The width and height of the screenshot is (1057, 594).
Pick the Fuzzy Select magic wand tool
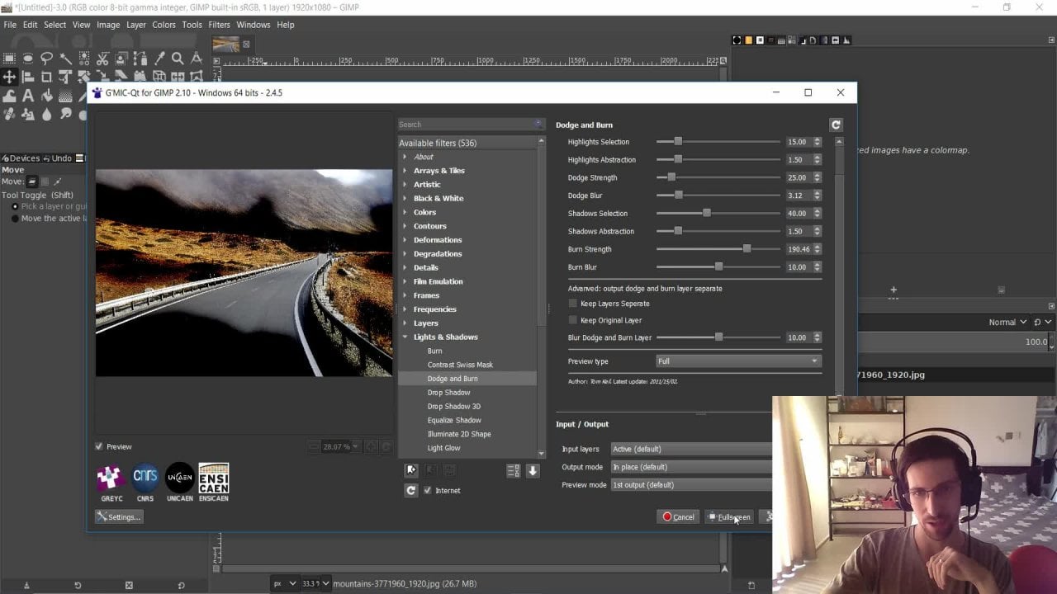(65, 59)
